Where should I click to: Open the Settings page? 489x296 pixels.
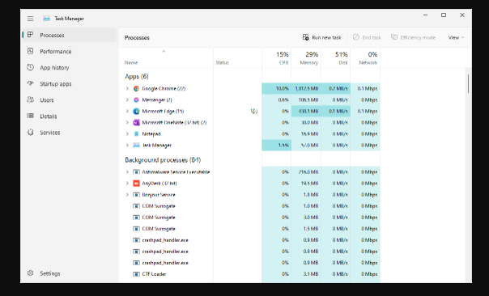tap(70, 273)
